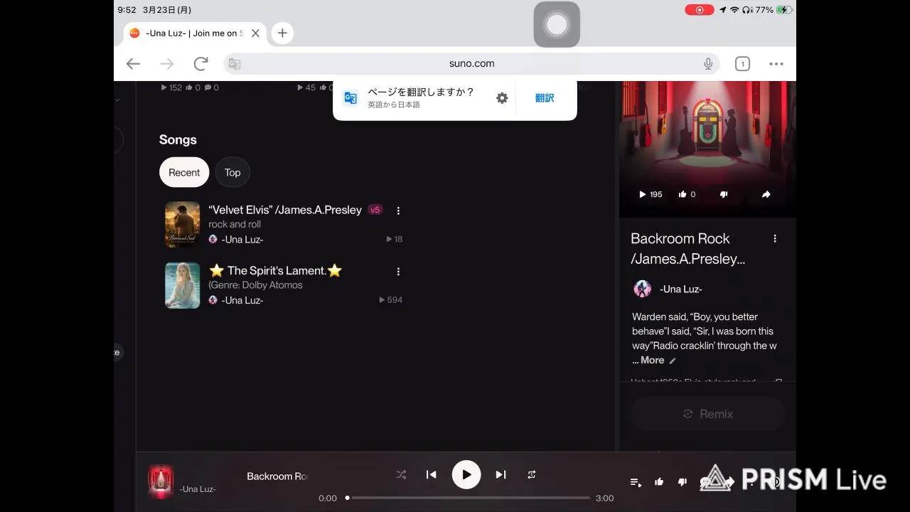Click the Backroom Rock title in player bar
910x512 pixels.
pyautogui.click(x=277, y=476)
